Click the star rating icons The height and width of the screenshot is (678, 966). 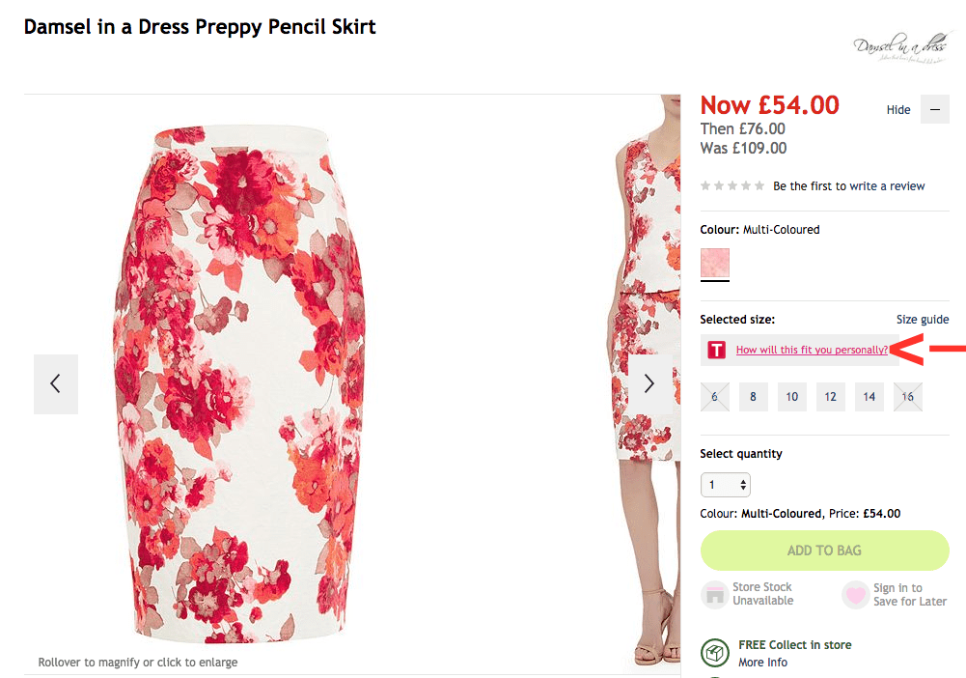pos(732,186)
